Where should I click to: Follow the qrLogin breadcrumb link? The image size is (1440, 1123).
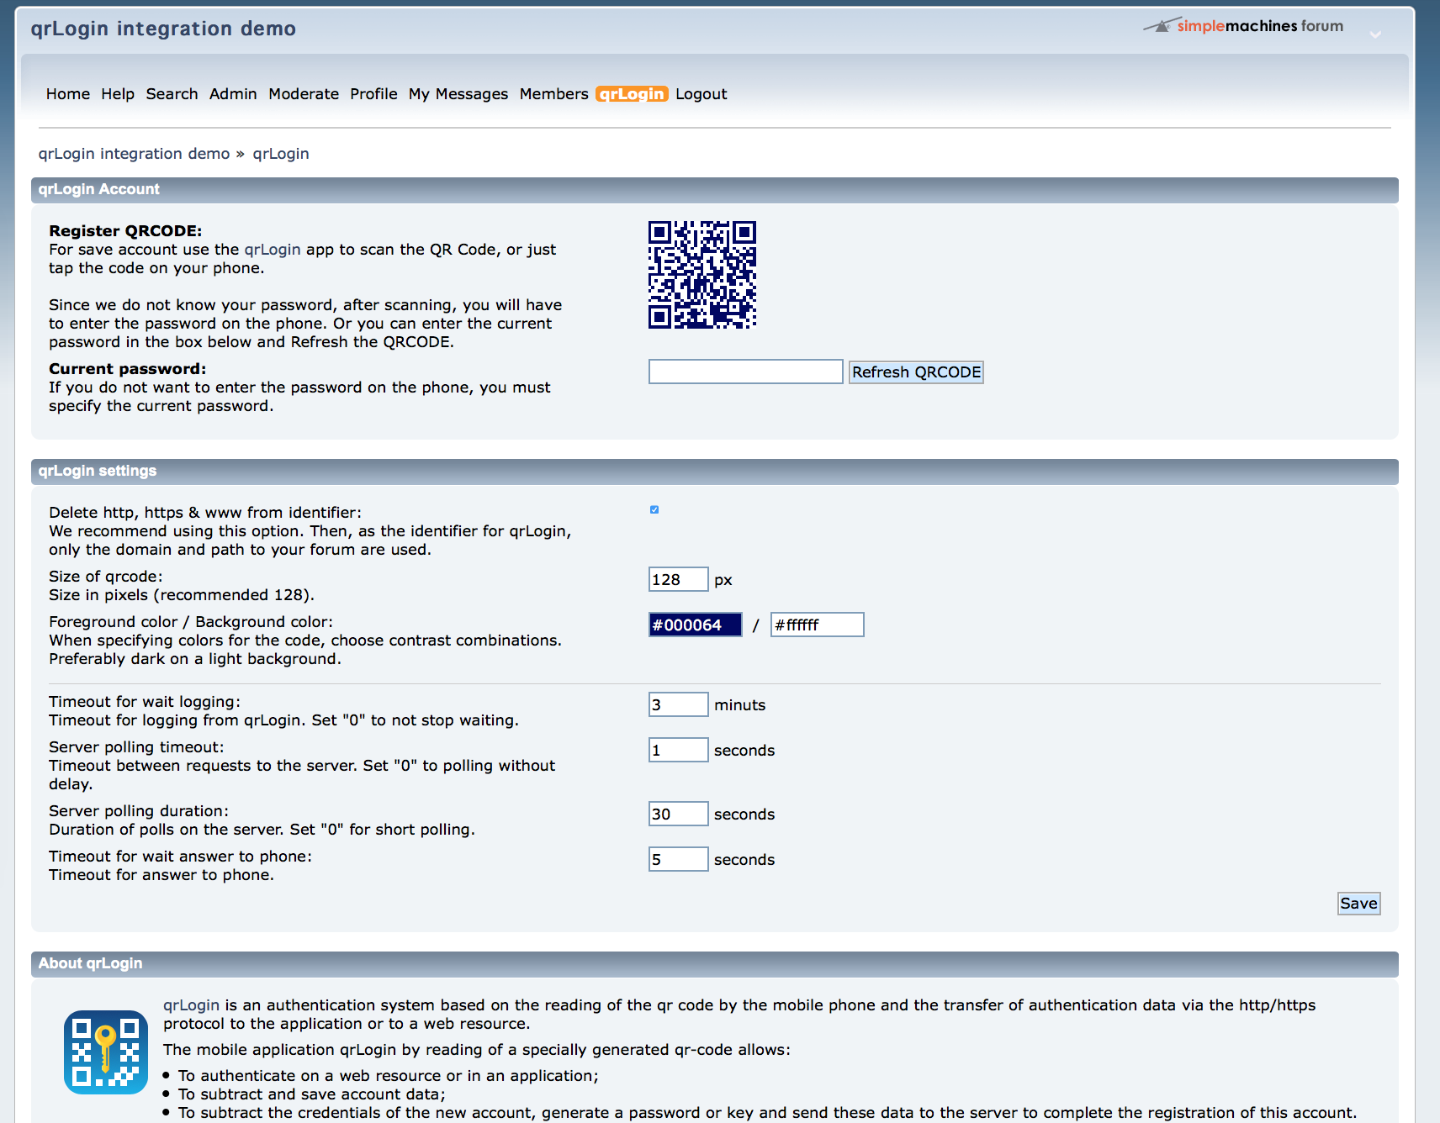[281, 154]
